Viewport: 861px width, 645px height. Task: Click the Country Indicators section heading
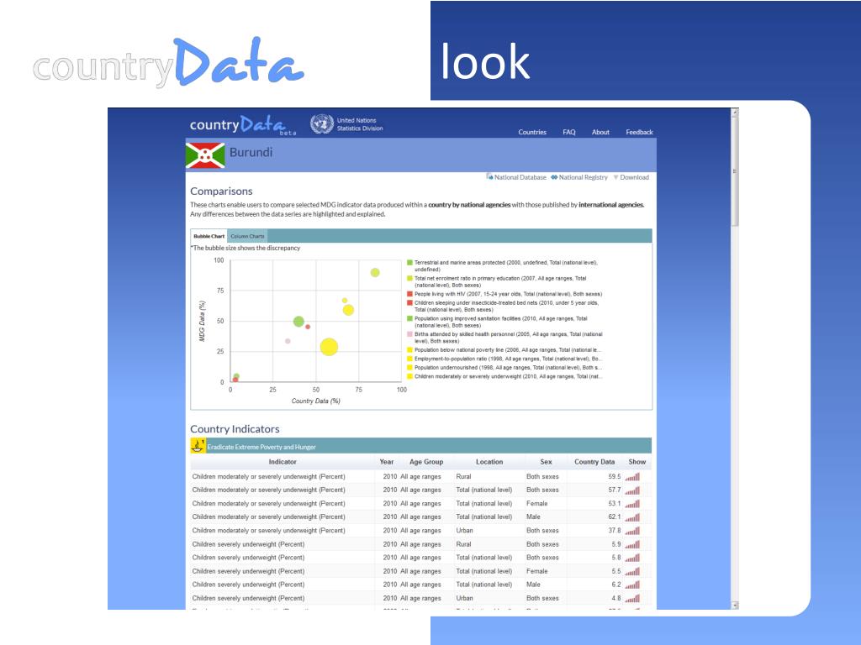click(235, 429)
